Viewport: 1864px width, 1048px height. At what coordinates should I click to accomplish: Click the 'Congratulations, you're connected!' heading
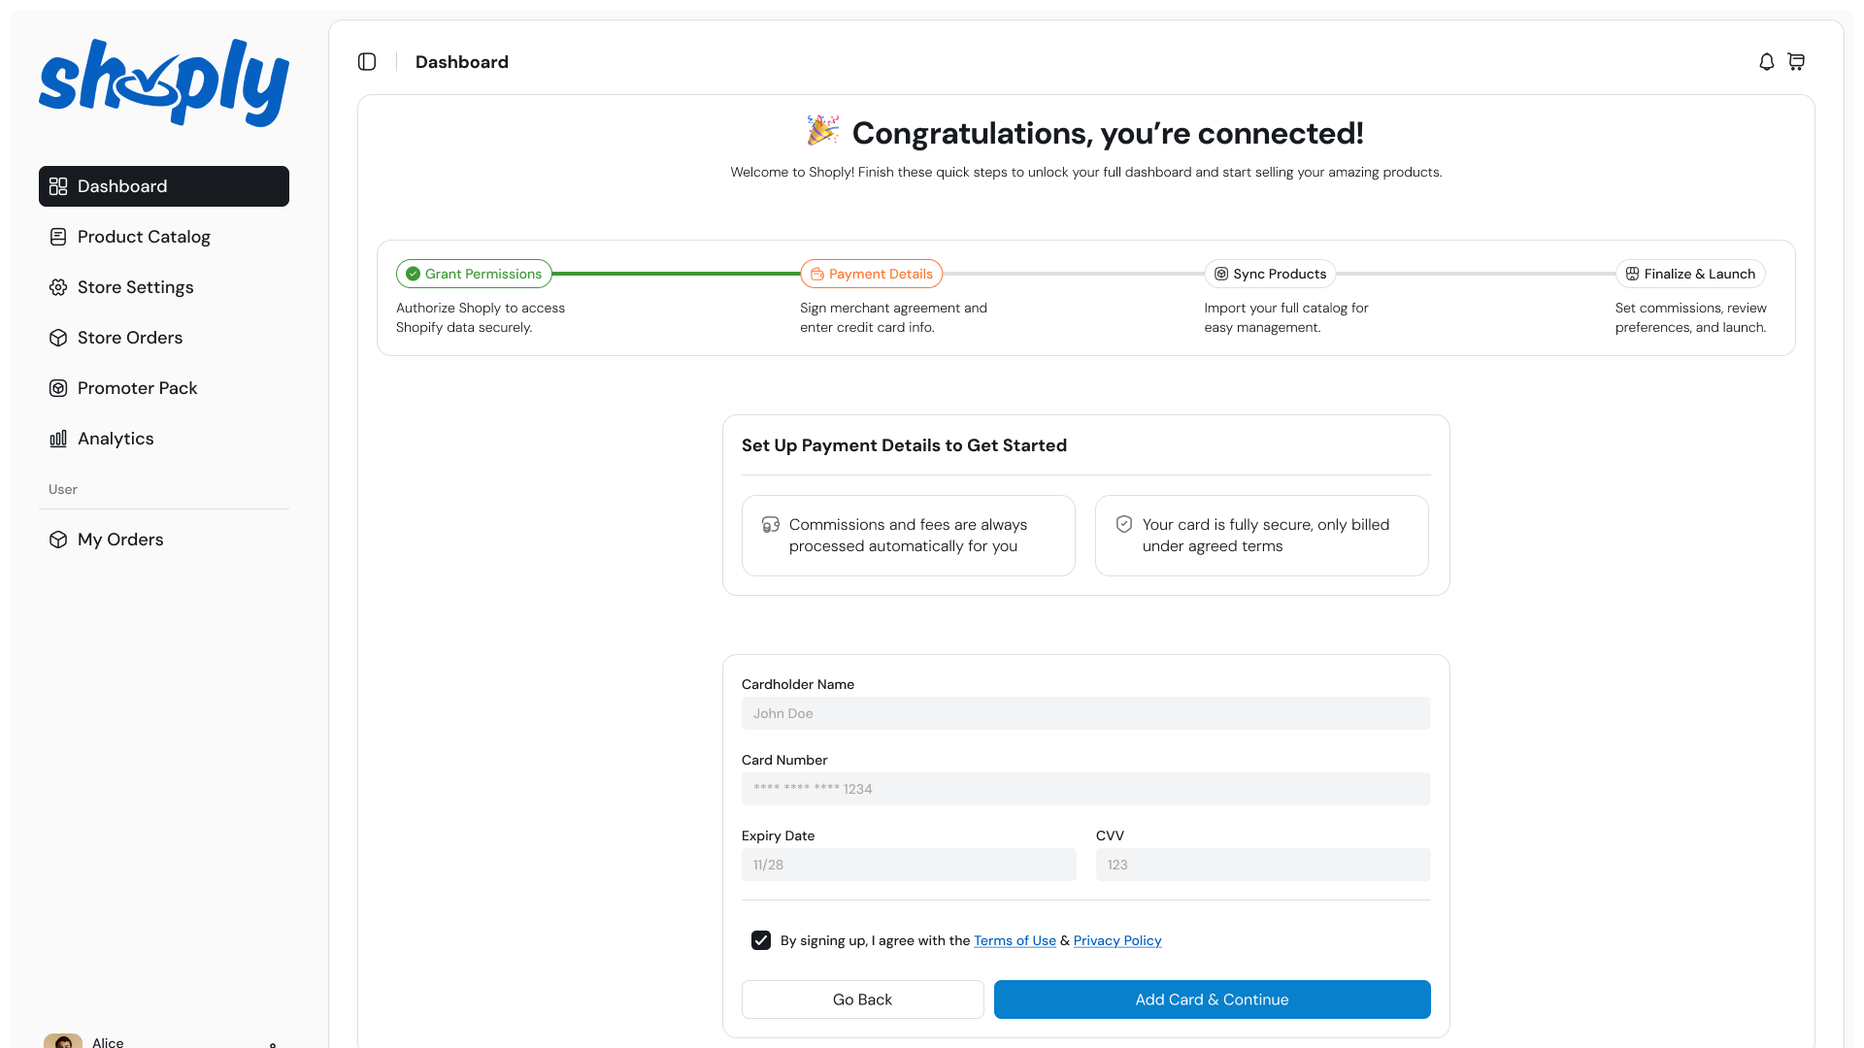[1108, 133]
